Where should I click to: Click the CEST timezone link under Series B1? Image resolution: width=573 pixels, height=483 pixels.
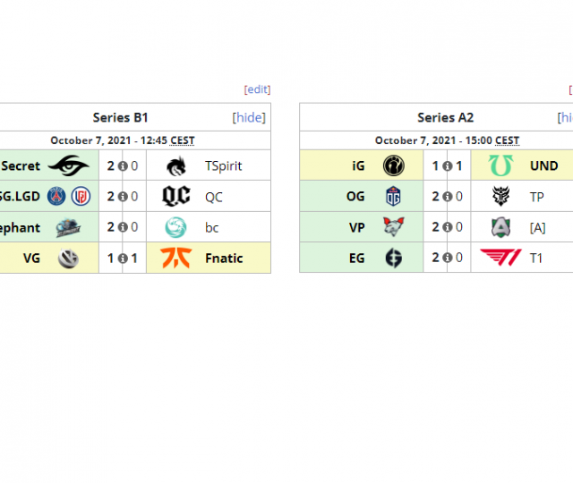(183, 140)
